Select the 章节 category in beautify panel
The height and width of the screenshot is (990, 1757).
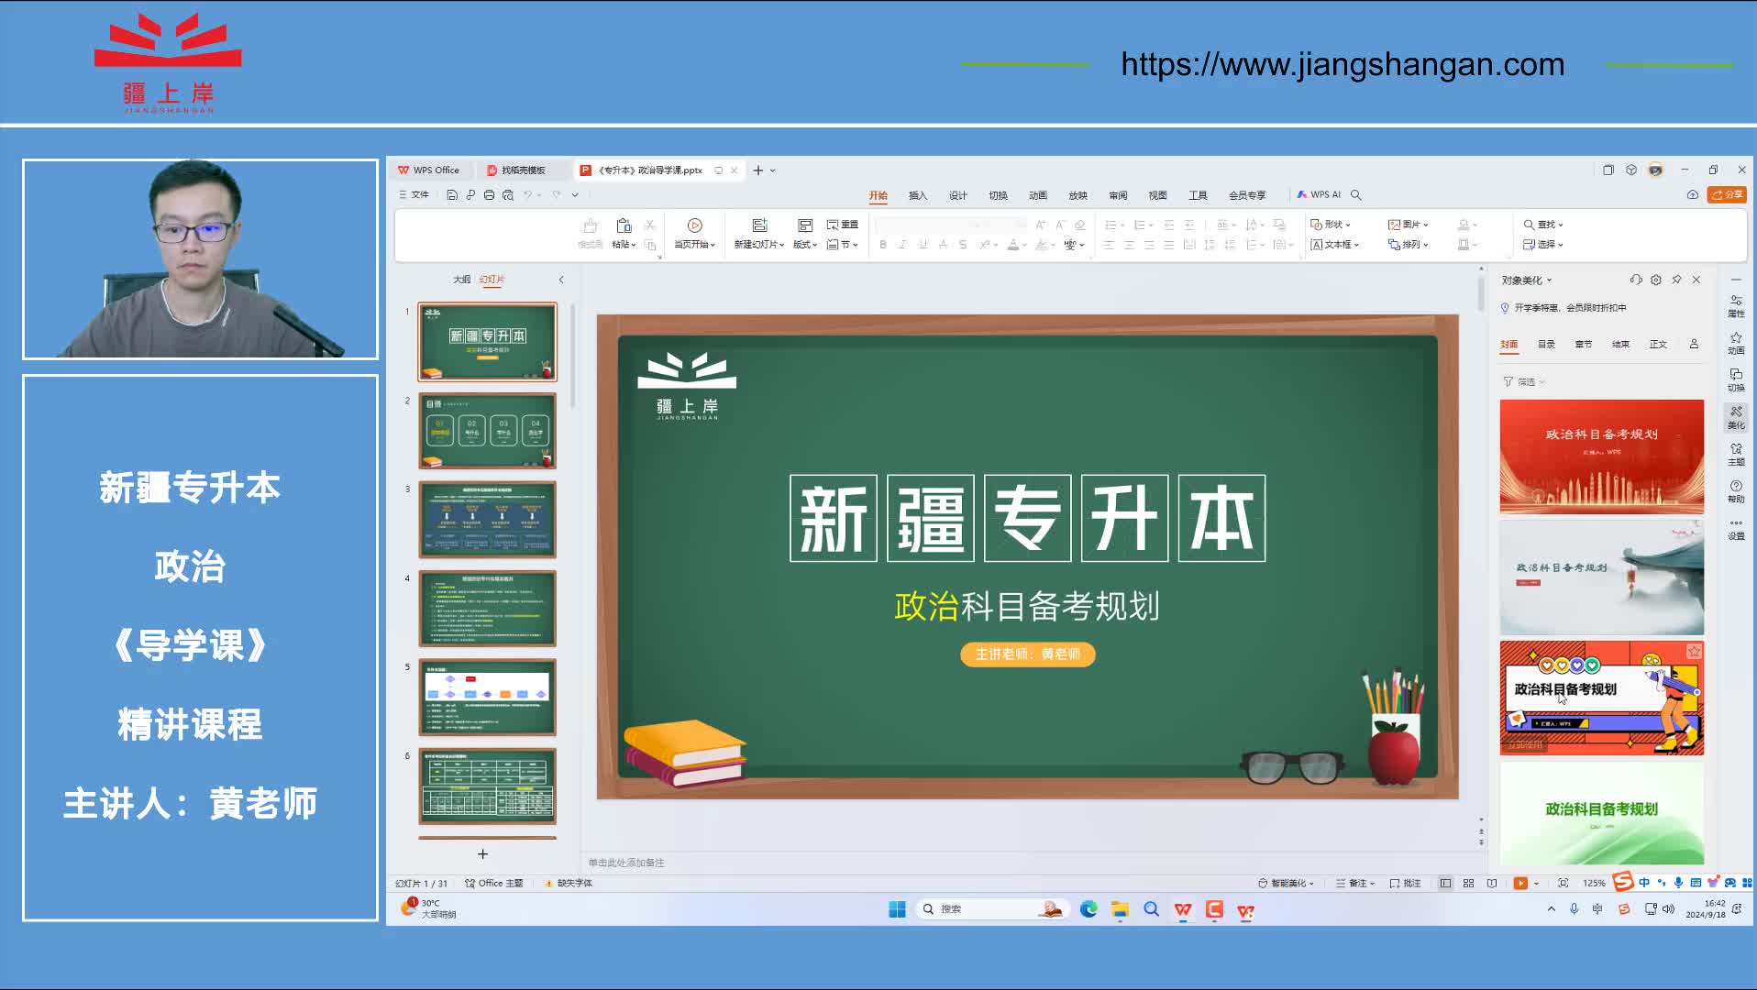point(1584,345)
